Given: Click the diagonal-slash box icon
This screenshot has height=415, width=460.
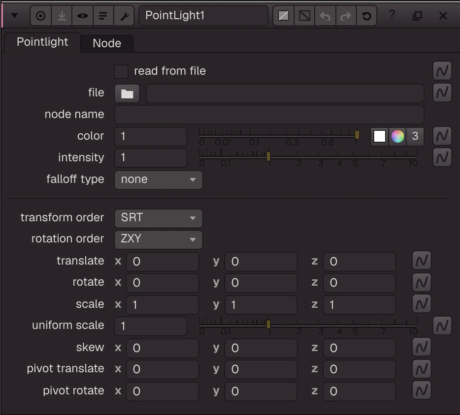Looking at the screenshot, I should click(x=304, y=16).
